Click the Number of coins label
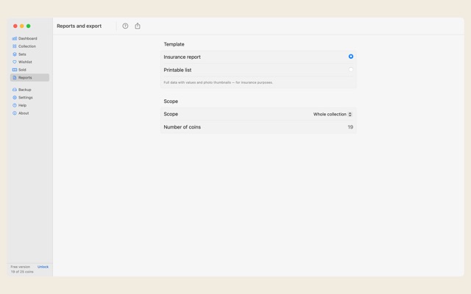The height and width of the screenshot is (294, 471). point(182,127)
